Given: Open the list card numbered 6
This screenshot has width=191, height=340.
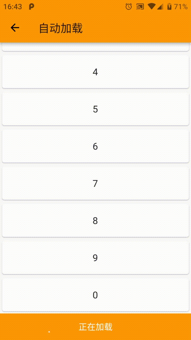Looking at the screenshot, I should point(95,146).
